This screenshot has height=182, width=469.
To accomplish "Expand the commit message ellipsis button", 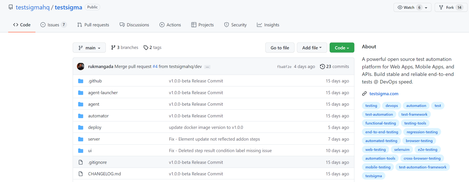I will (207, 67).
